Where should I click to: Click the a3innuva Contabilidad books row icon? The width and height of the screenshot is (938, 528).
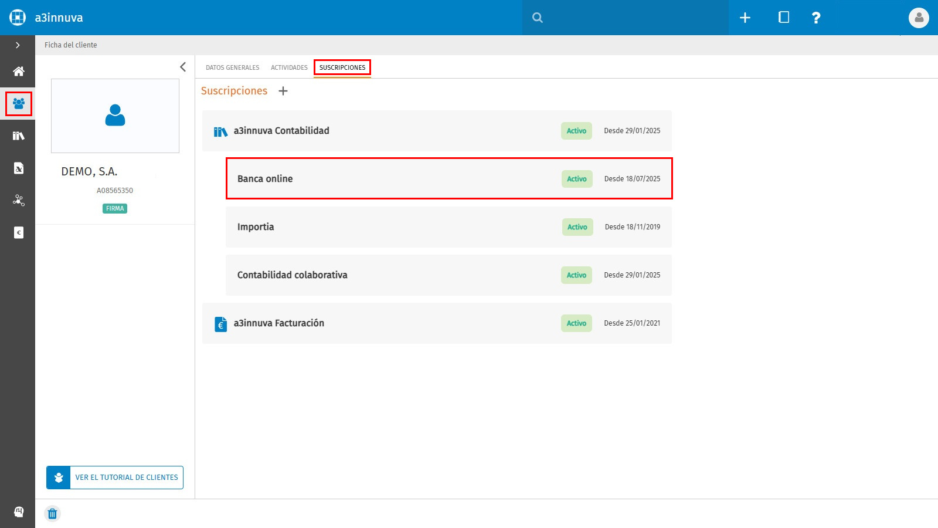tap(220, 132)
